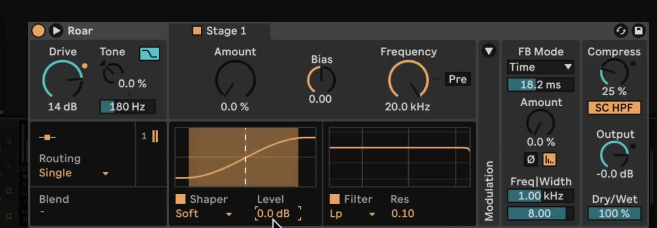
Task: Click the Stage 1 Amount knob
Action: tap(235, 79)
